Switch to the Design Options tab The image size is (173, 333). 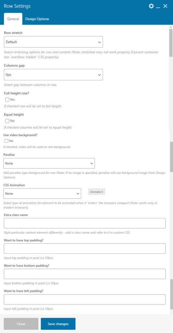coord(37,19)
